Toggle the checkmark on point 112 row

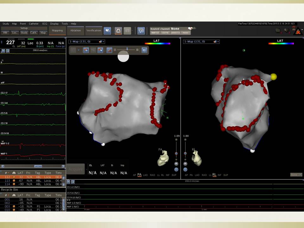(x=14, y=177)
